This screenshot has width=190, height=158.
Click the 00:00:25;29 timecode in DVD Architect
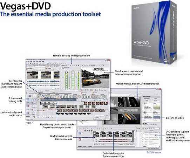click(x=88, y=131)
